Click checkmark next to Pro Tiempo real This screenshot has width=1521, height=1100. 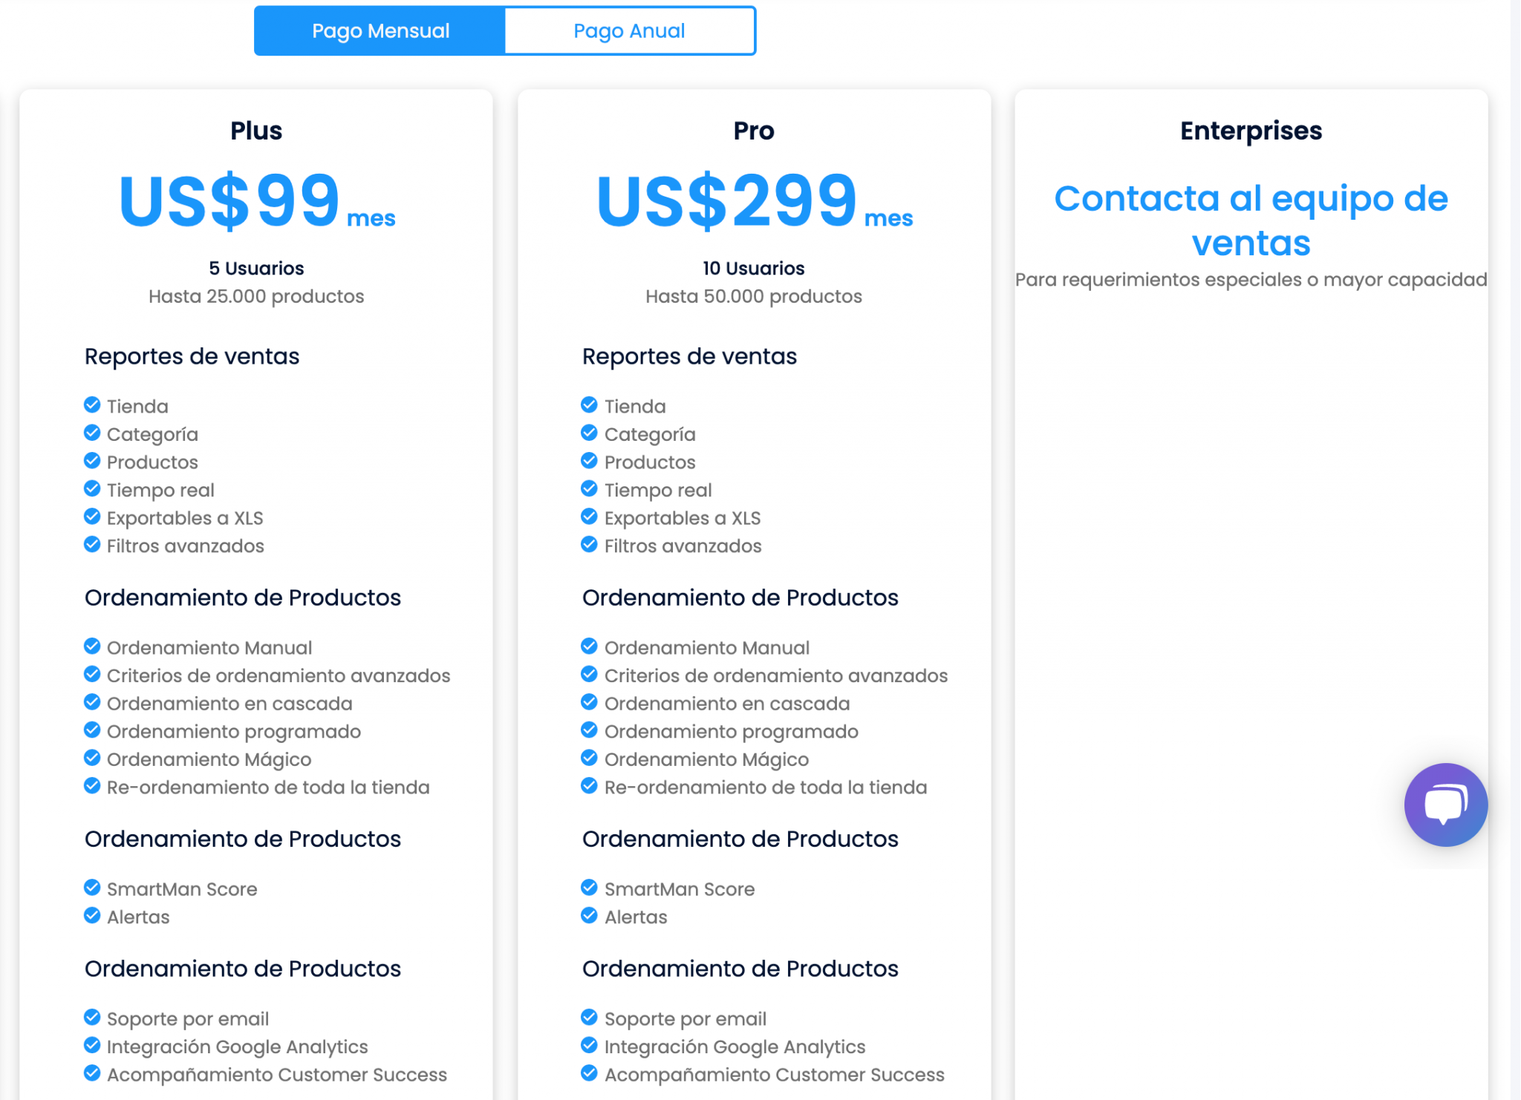589,489
